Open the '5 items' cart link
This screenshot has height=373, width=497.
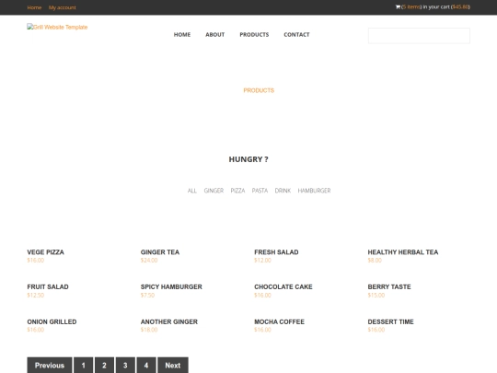click(411, 7)
